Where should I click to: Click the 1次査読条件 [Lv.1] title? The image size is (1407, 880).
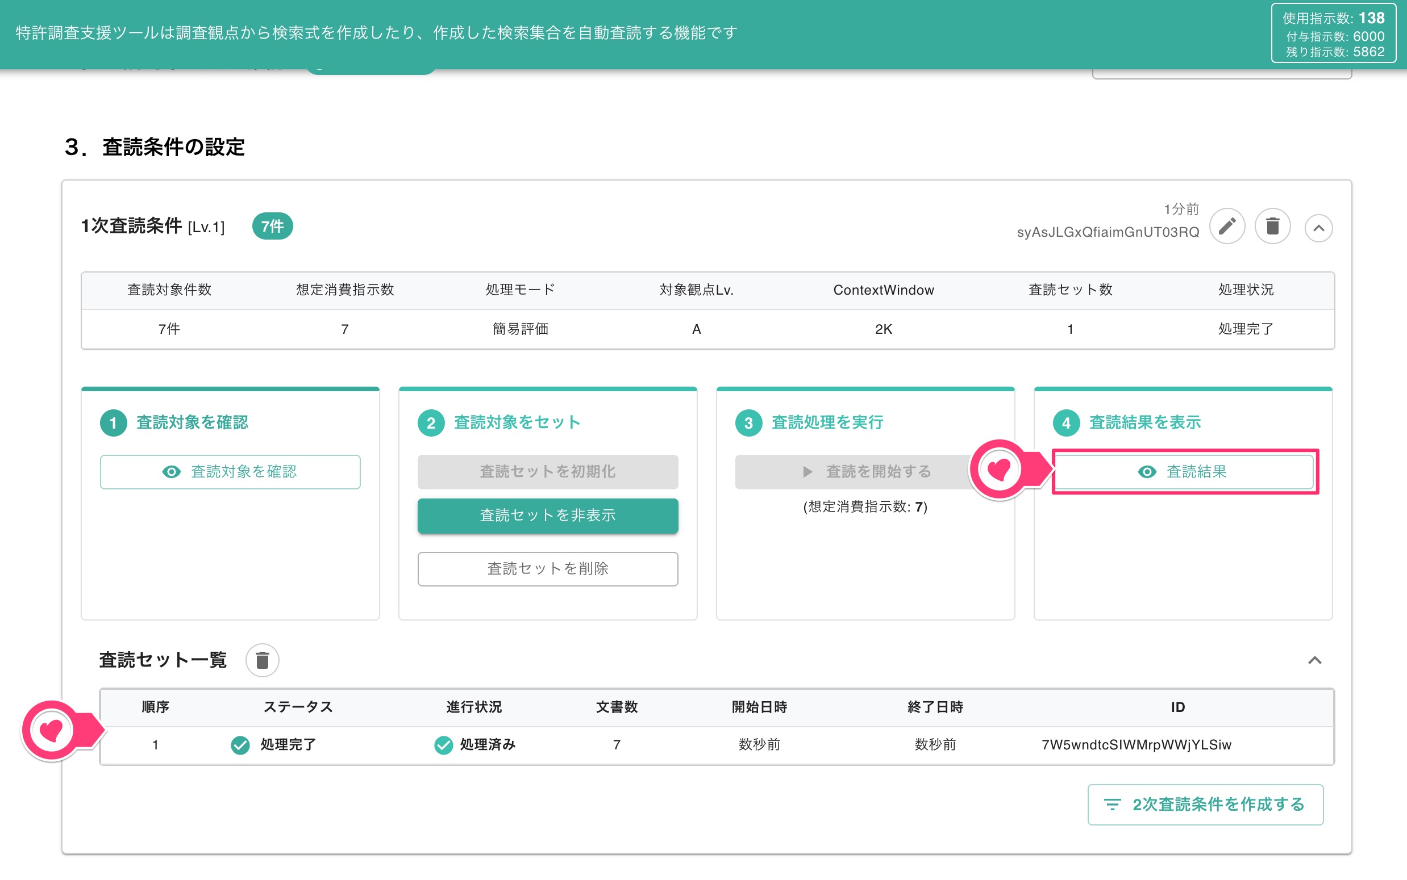153,227
